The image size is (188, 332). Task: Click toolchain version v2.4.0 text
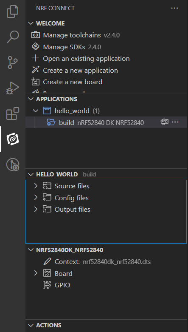pos(112,35)
